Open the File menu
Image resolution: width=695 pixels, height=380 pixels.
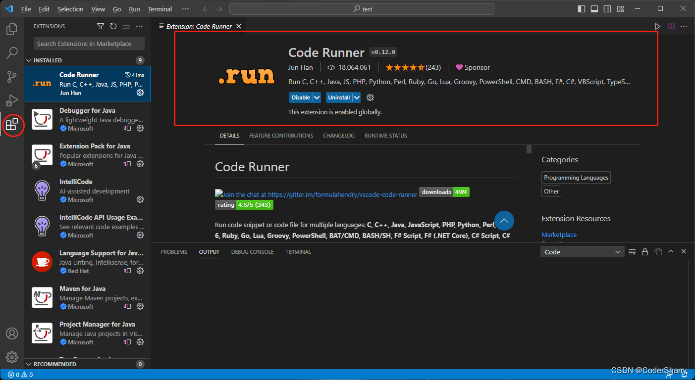pyautogui.click(x=26, y=9)
